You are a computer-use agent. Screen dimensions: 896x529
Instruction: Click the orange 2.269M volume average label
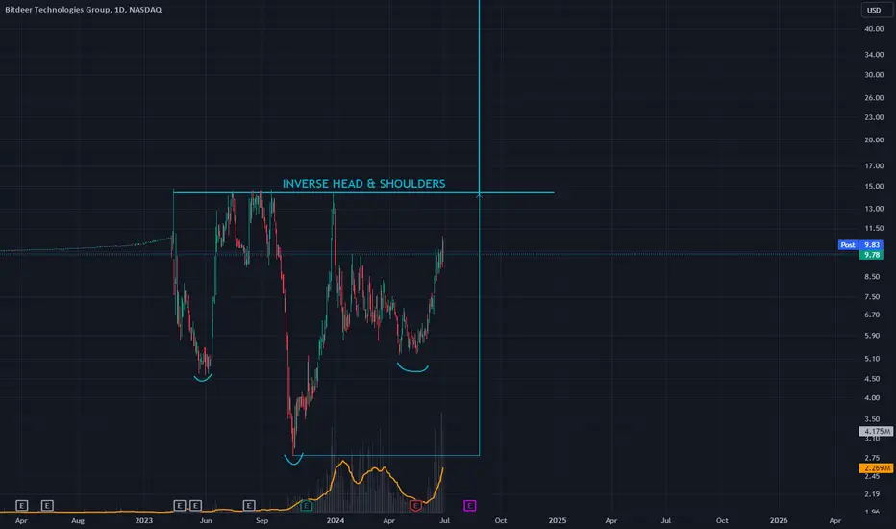877,468
